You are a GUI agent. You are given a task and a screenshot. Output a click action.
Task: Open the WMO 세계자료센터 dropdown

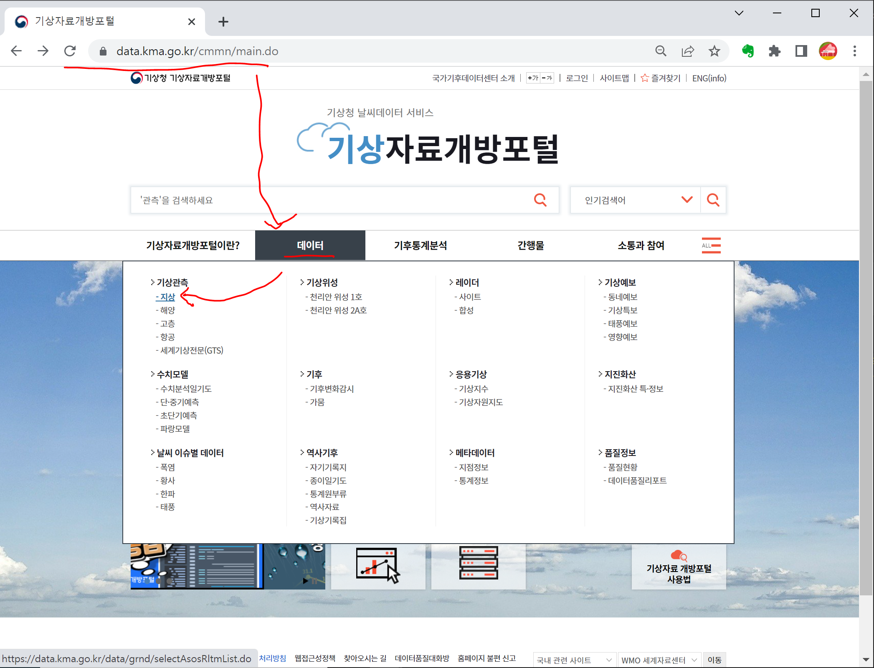pyautogui.click(x=659, y=660)
